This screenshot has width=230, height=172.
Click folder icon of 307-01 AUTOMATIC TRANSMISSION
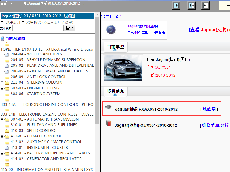[x=7, y=120]
